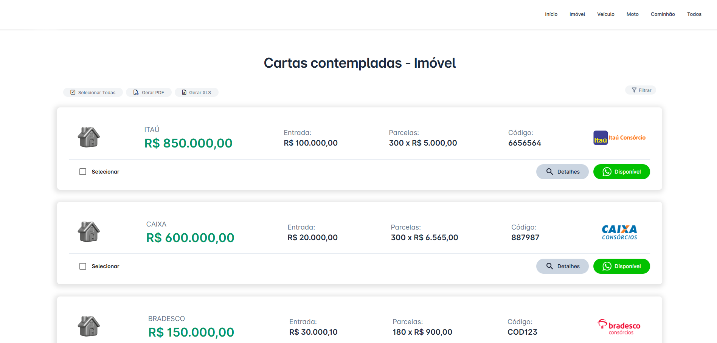Open the Filtrar panel

click(641, 90)
